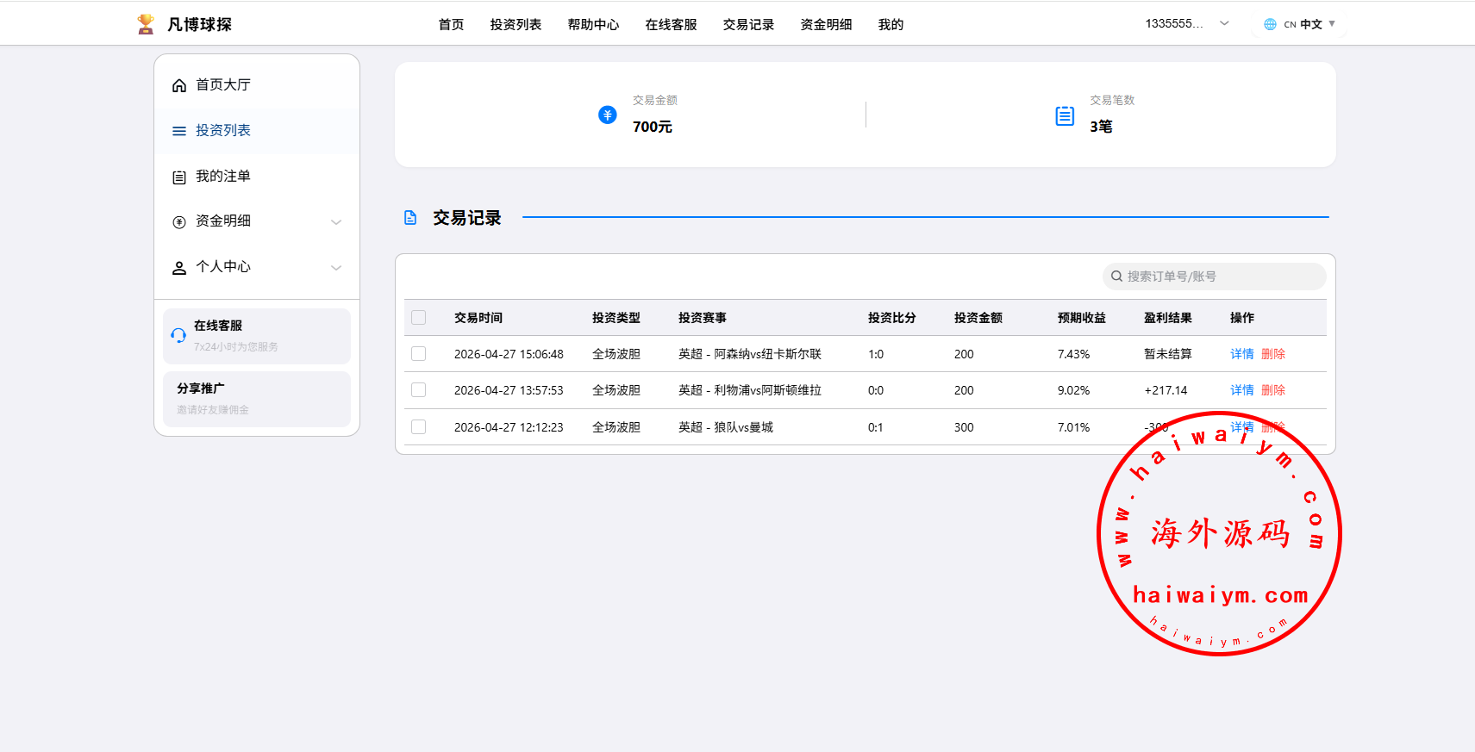Go to 交易记录 in the top menu
The image size is (1475, 752).
[748, 25]
